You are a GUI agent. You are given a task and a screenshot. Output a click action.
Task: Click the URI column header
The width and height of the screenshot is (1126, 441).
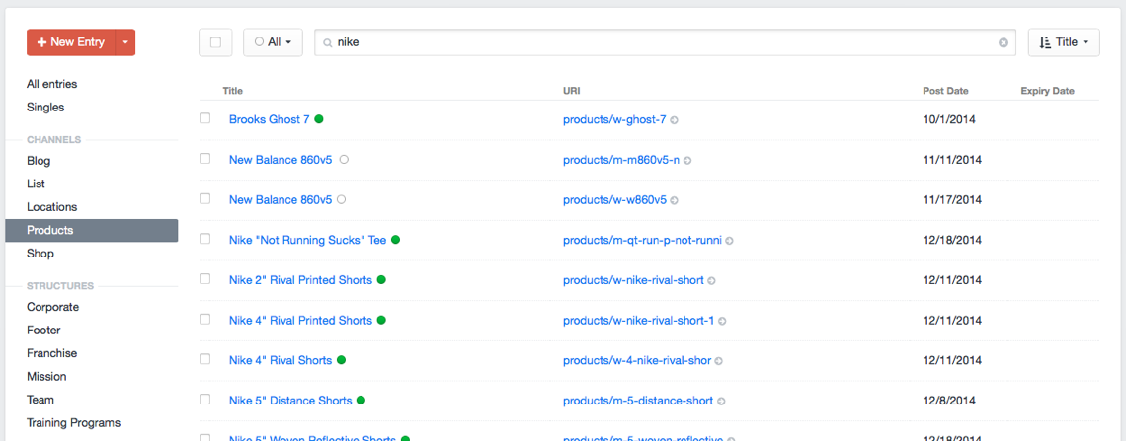click(x=572, y=91)
